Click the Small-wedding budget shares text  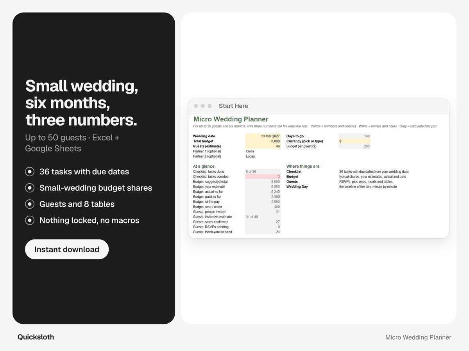click(x=96, y=188)
